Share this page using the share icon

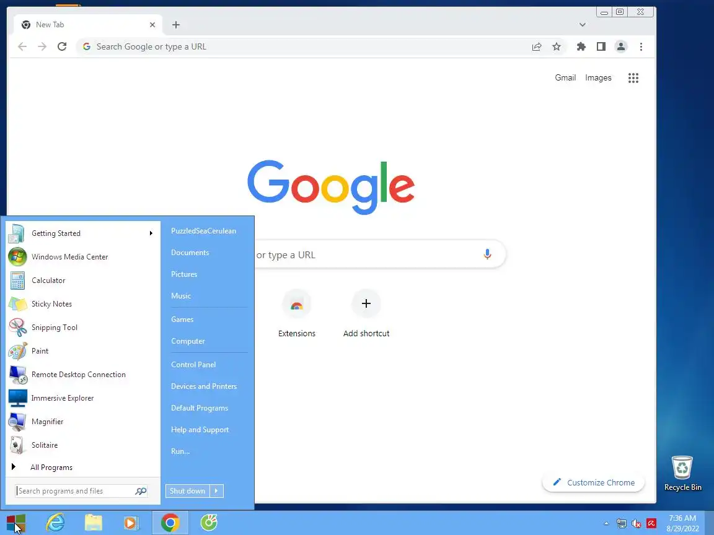coord(537,46)
